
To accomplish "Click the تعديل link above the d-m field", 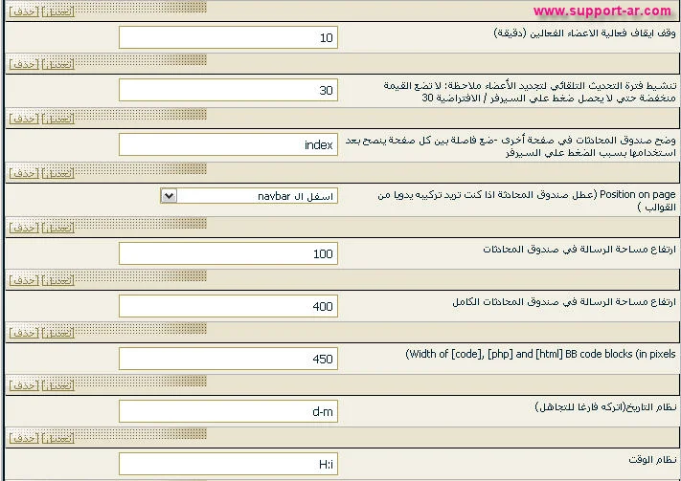I will point(58,384).
